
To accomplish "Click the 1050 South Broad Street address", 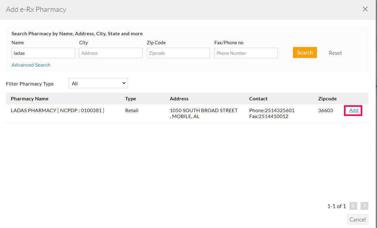I will 204,111.
